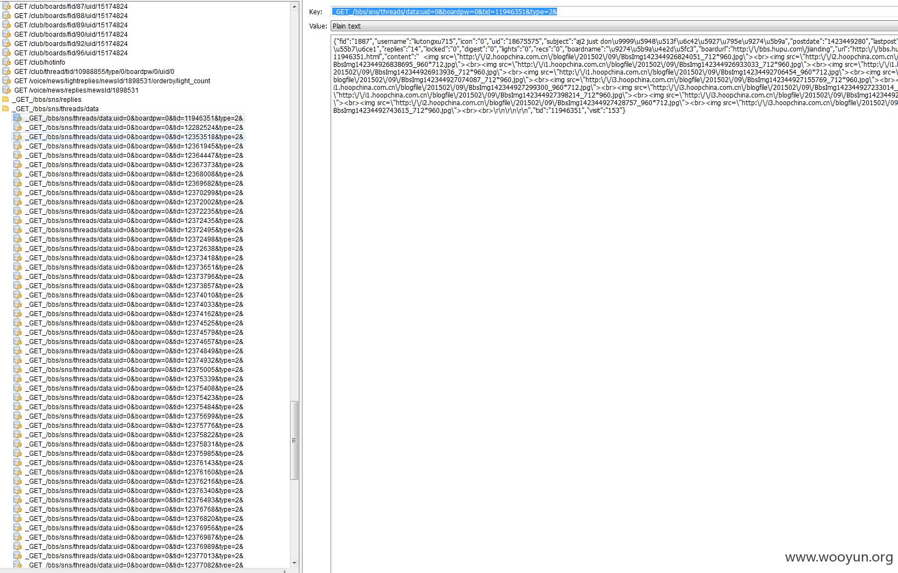Select key with tid=12375985
The height and width of the screenshot is (573, 898).
(134, 453)
